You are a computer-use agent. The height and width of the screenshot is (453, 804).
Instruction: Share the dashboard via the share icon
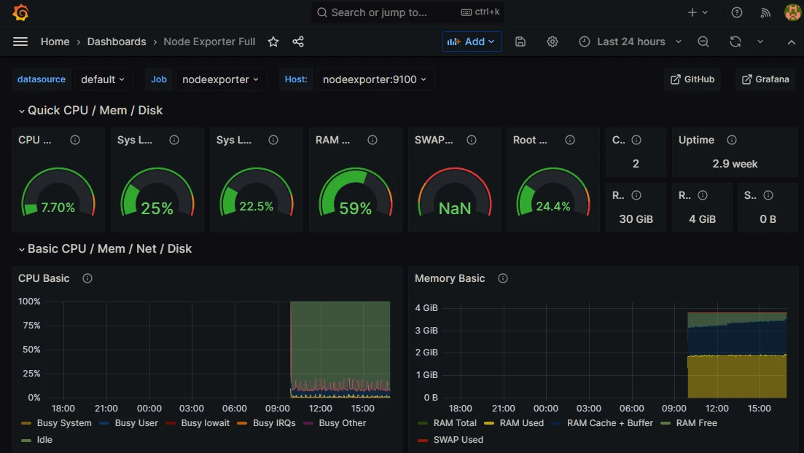pos(297,42)
